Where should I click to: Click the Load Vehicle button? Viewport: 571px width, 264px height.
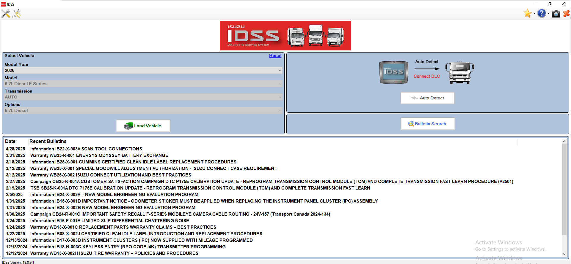pyautogui.click(x=143, y=126)
